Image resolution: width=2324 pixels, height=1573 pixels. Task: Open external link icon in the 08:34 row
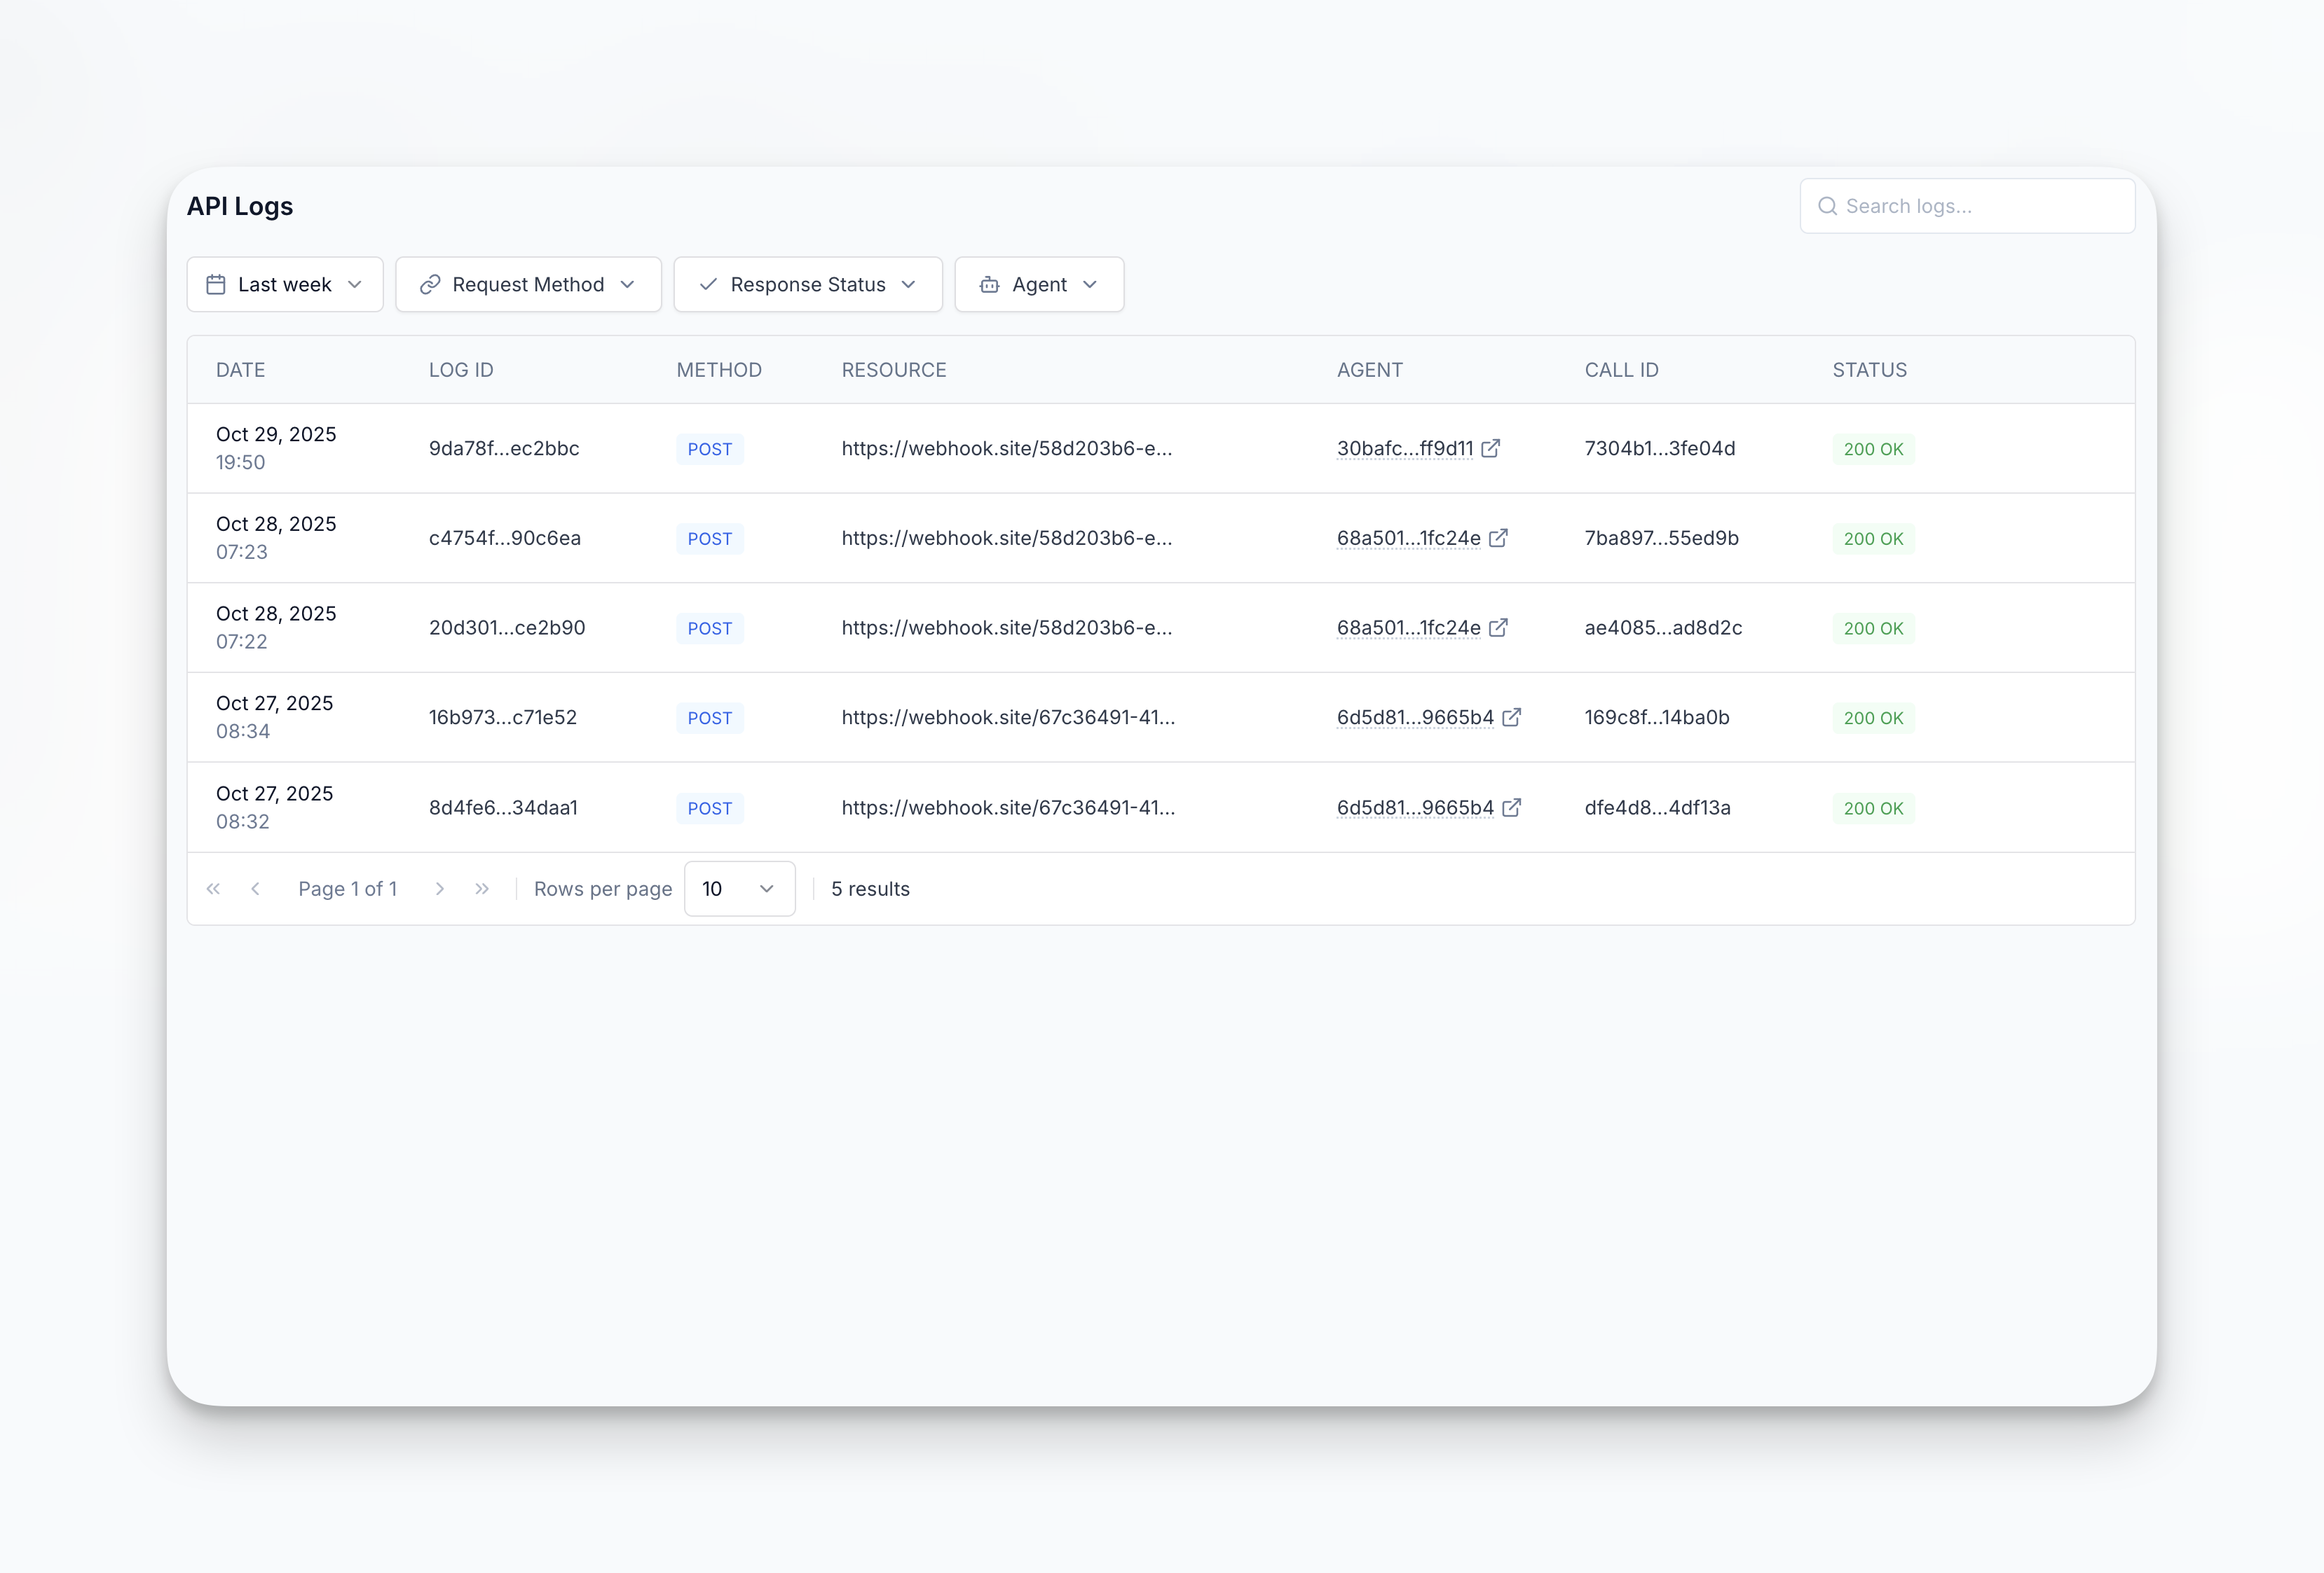click(x=1511, y=718)
